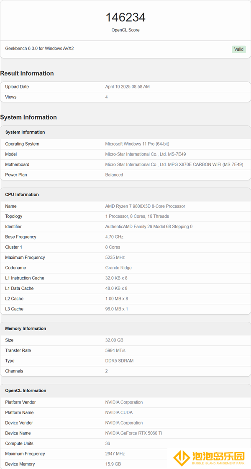Click the 'Power Plan' row label
Screen dimensions: 251x469
16,175
